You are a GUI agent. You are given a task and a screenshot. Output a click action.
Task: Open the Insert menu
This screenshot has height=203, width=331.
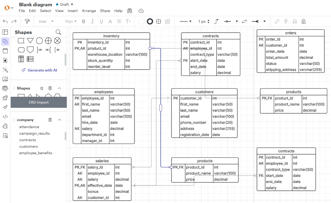73,11
